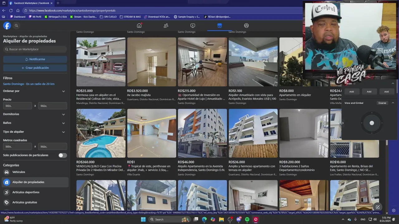
Task: Open Task View on the taskbar
Action: point(196,219)
